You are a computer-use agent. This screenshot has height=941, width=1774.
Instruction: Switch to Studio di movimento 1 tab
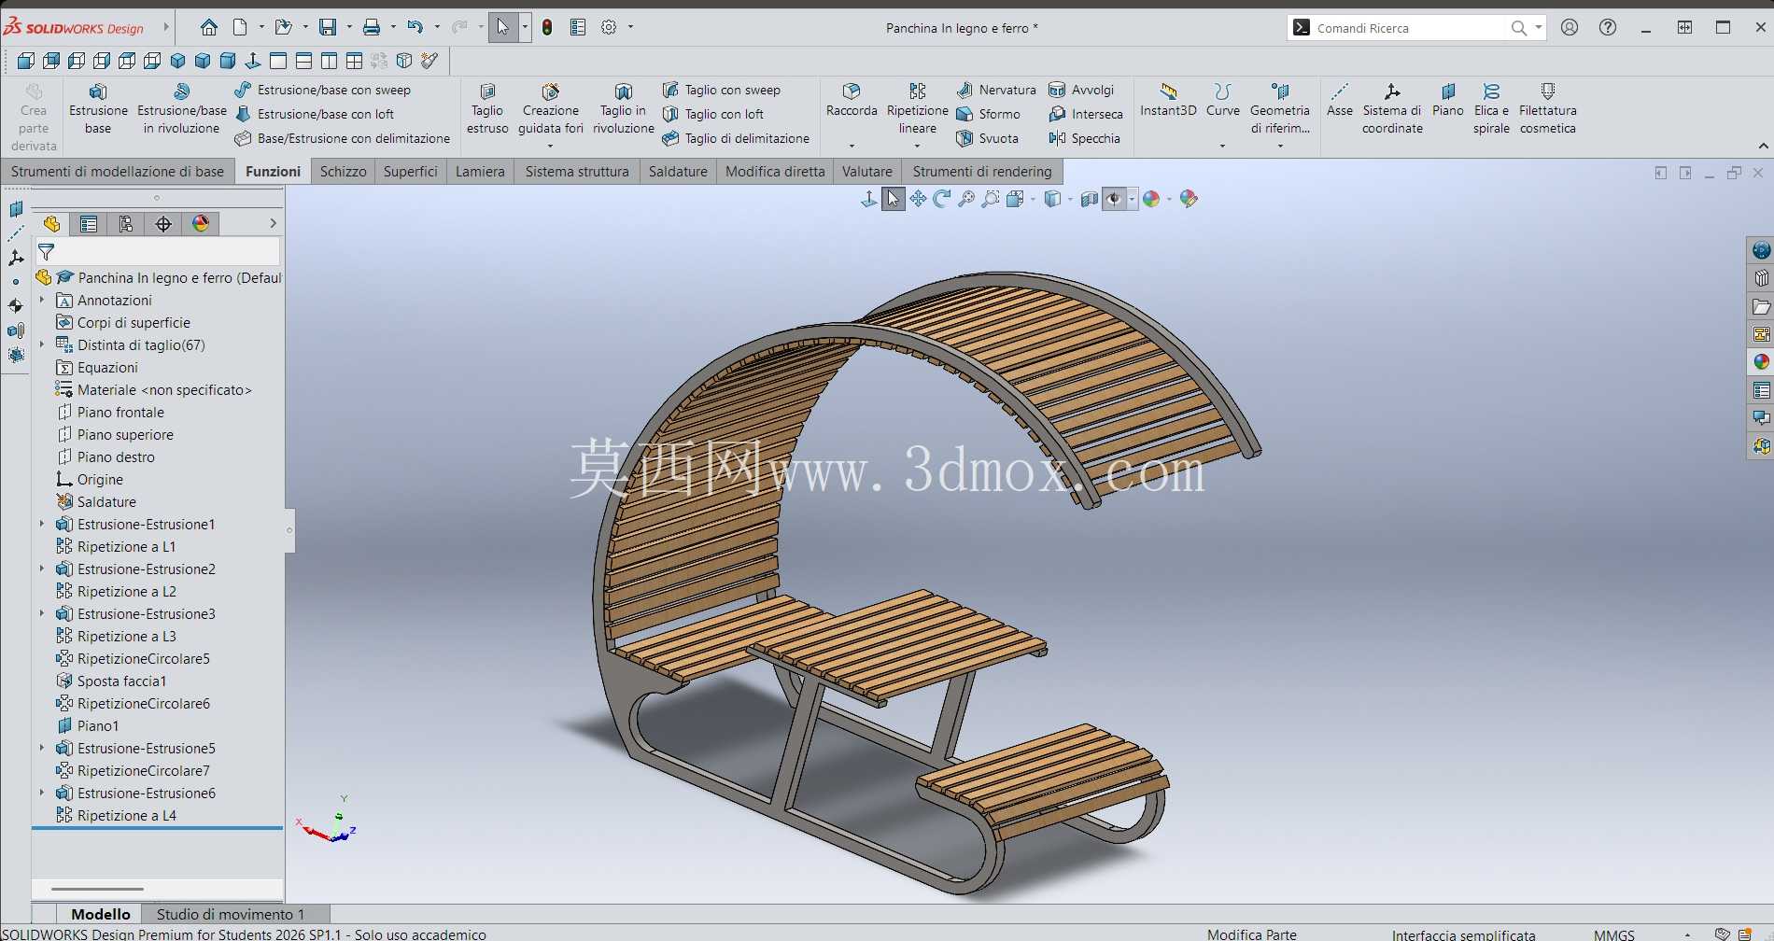[231, 914]
